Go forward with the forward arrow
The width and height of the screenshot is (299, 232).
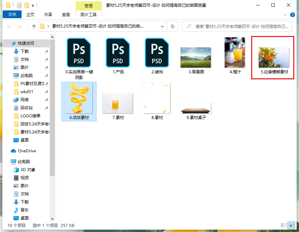coord(19,27)
